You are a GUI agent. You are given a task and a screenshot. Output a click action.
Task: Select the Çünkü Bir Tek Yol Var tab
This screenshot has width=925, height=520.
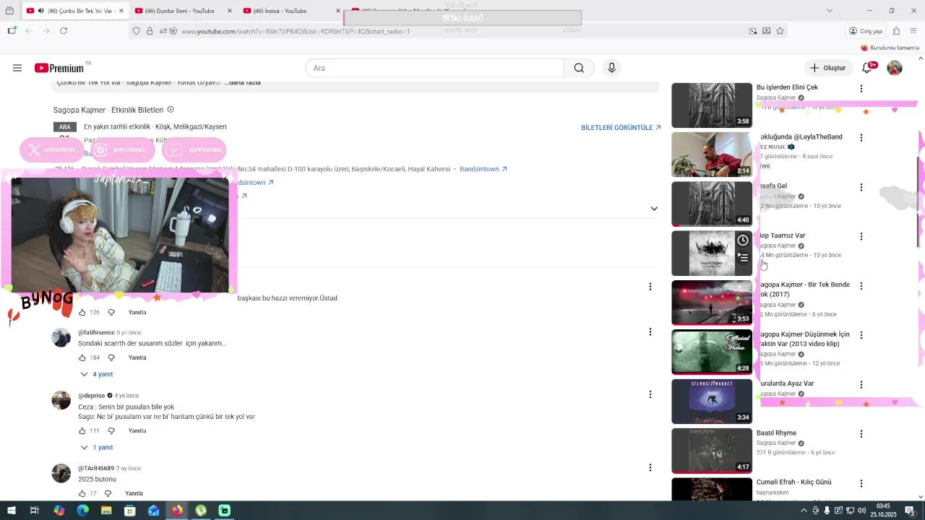coord(75,11)
